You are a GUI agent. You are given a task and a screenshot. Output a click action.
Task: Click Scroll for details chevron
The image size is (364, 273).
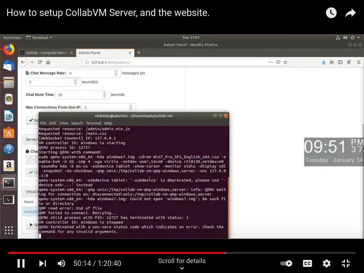pos(182,268)
